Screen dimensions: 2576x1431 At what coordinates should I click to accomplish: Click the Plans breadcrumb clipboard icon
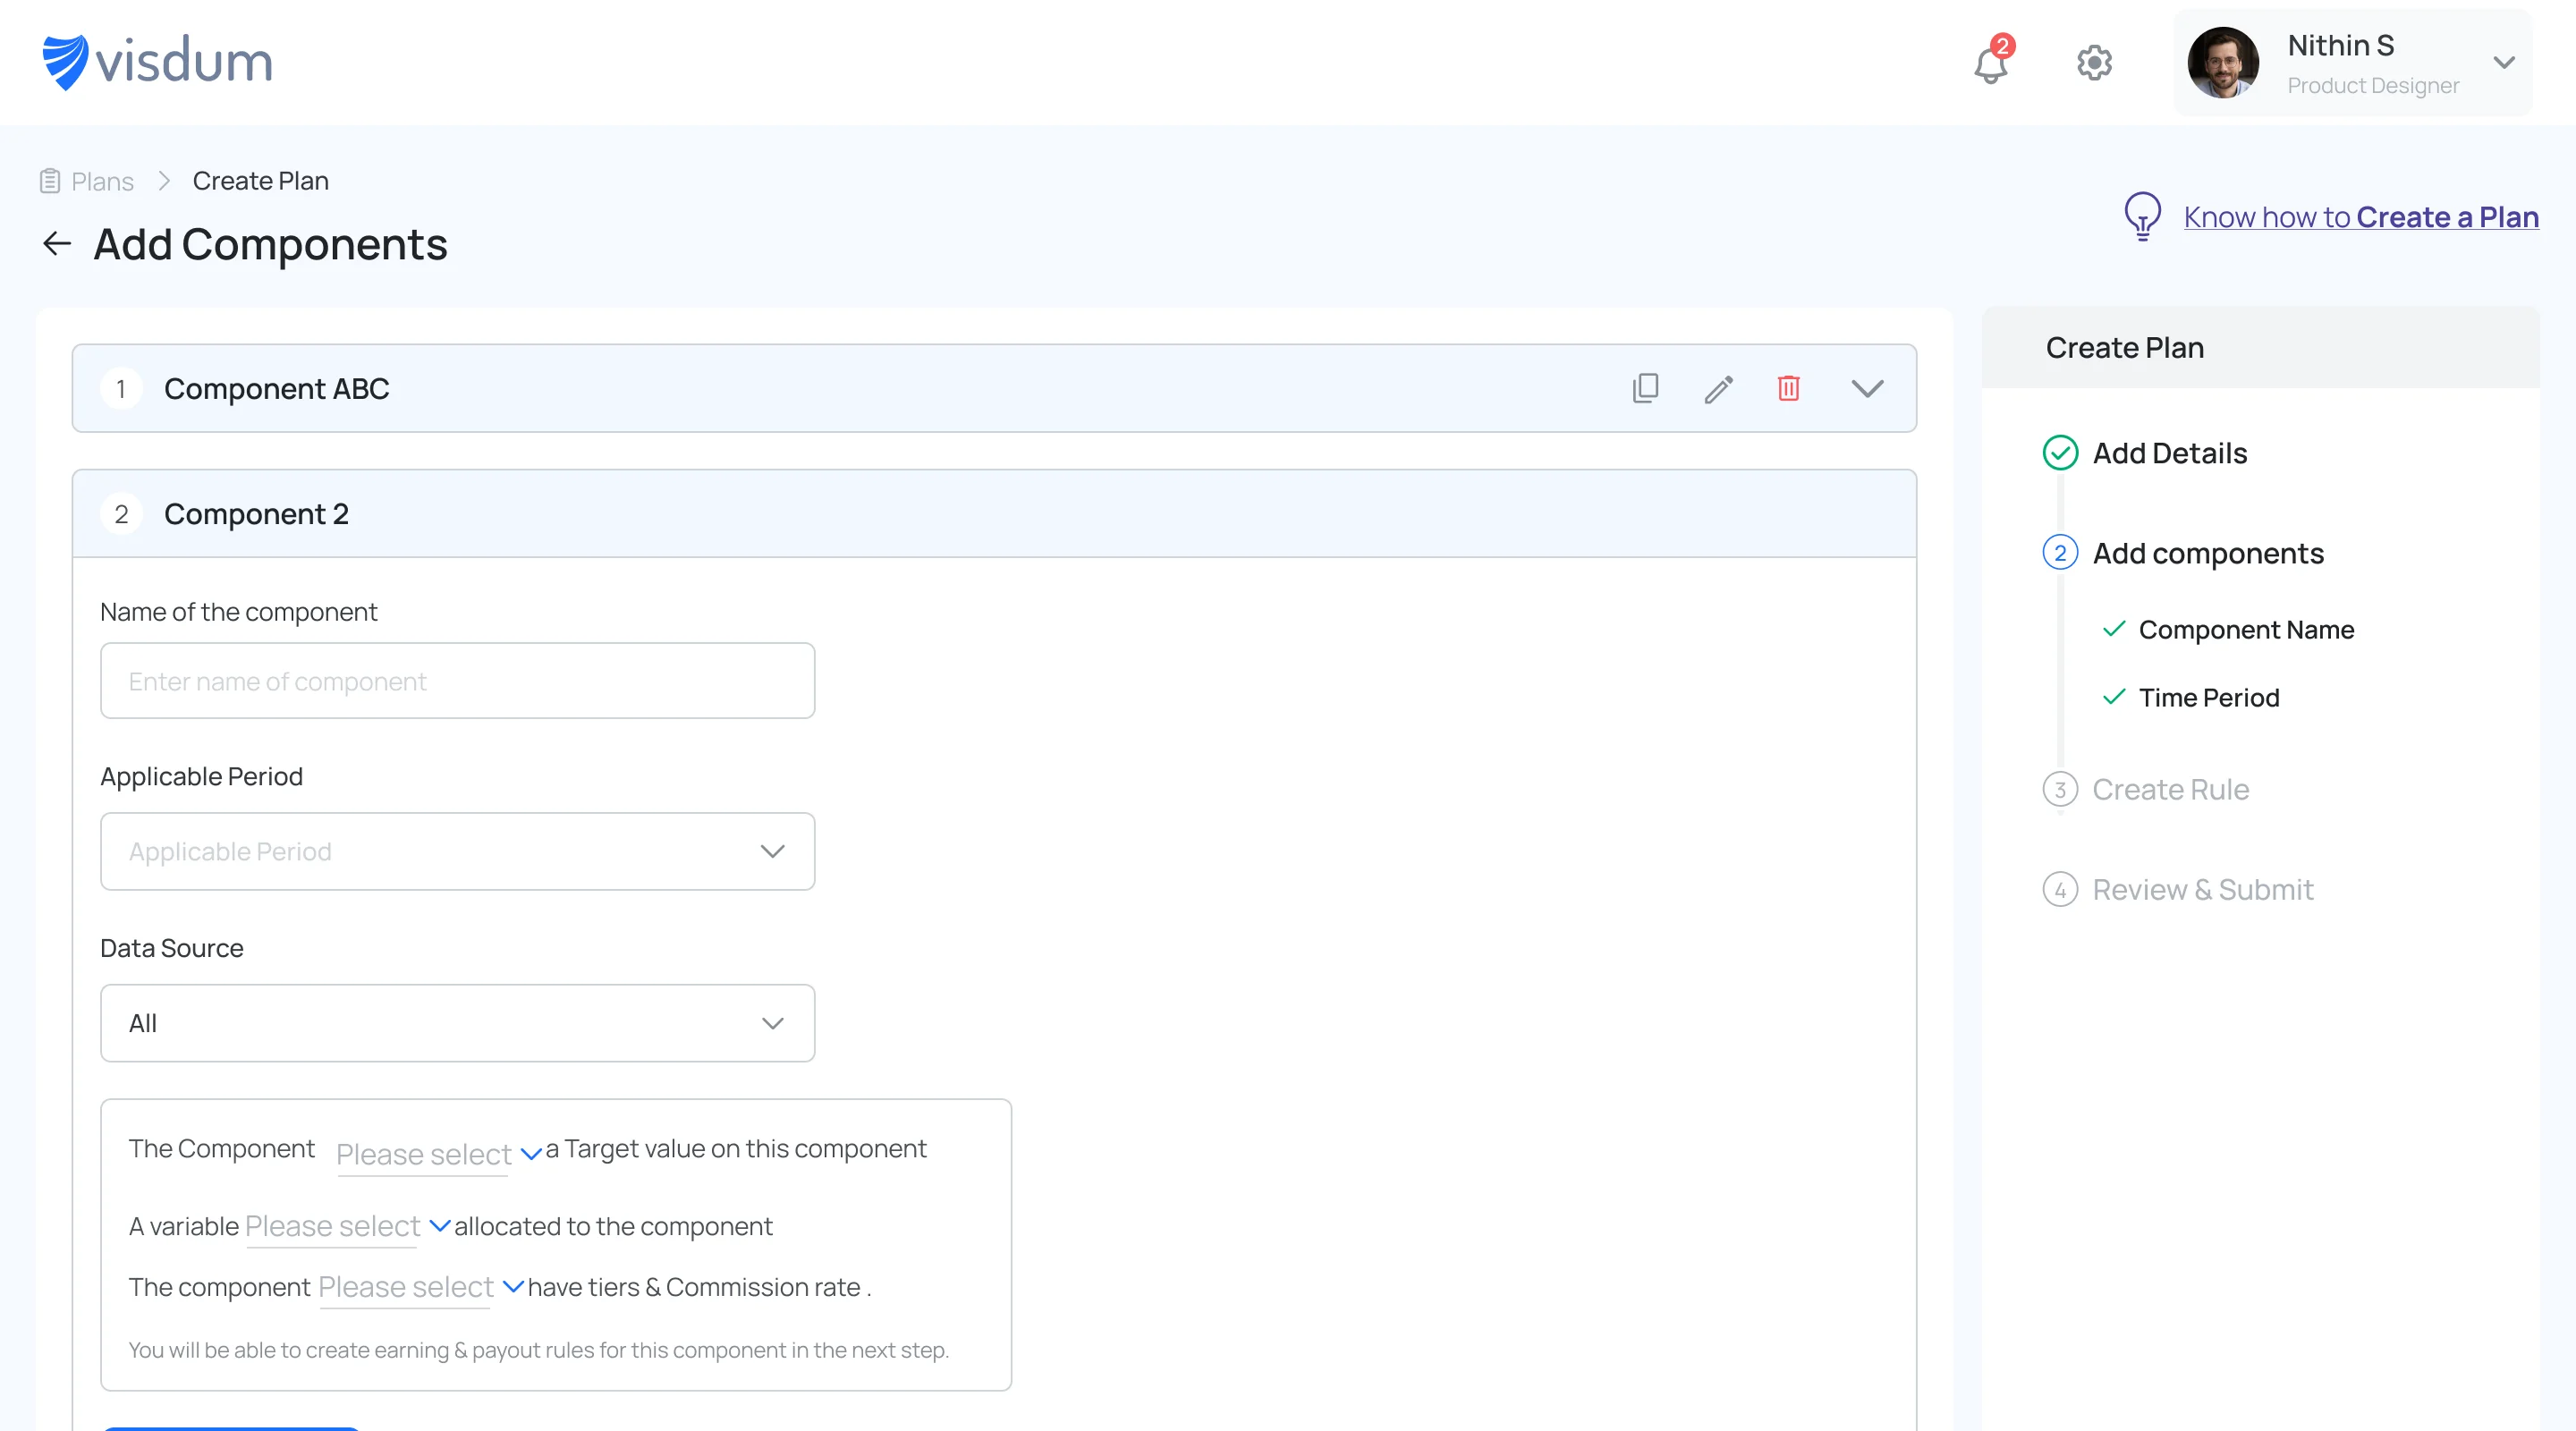coord(50,181)
